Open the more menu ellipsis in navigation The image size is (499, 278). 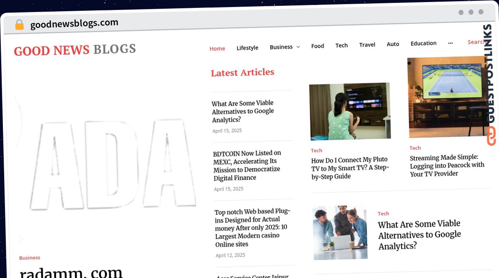coord(450,43)
